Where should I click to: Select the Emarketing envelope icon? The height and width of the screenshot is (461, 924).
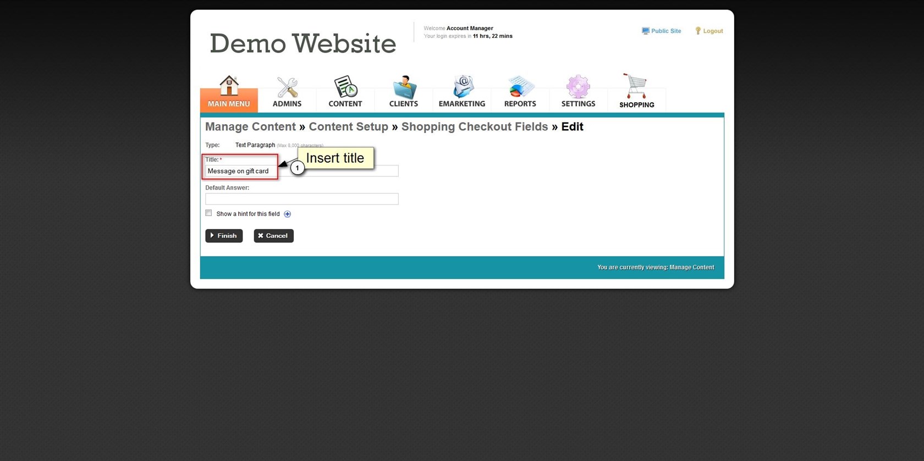pyautogui.click(x=462, y=87)
